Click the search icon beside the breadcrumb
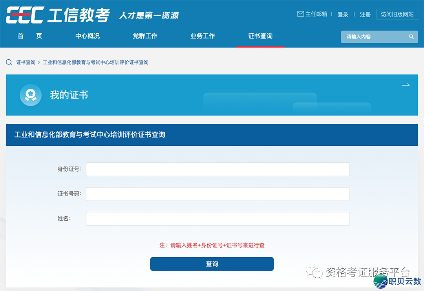Viewport: 424px width, 291px height. point(9,62)
